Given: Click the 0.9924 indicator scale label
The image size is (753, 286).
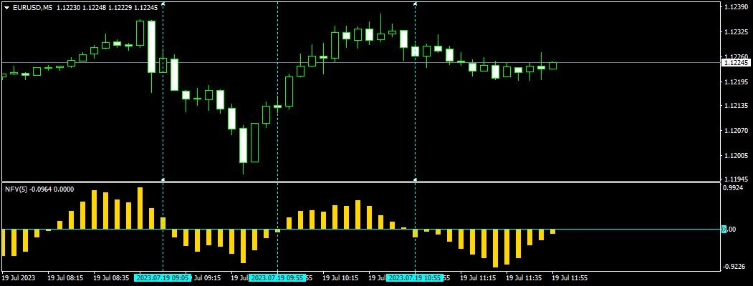Looking at the screenshot, I should 734,189.
